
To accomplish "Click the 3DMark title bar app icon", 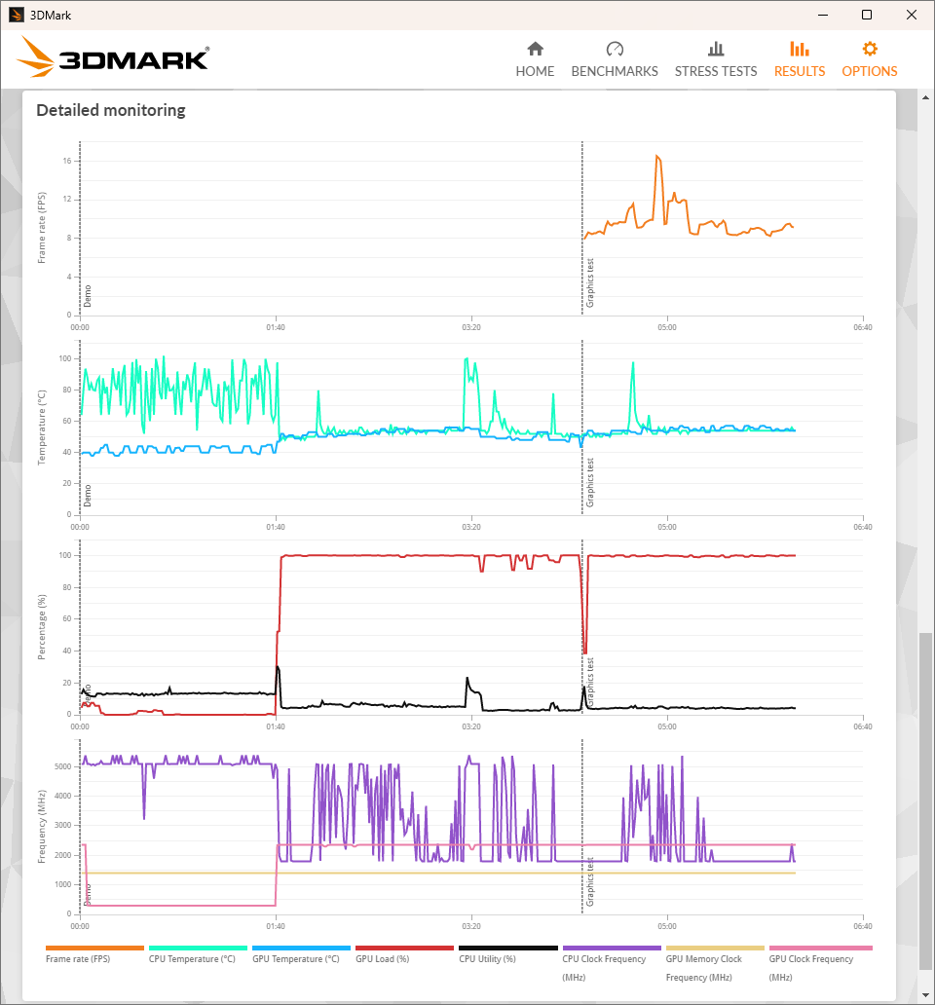I will coord(16,15).
